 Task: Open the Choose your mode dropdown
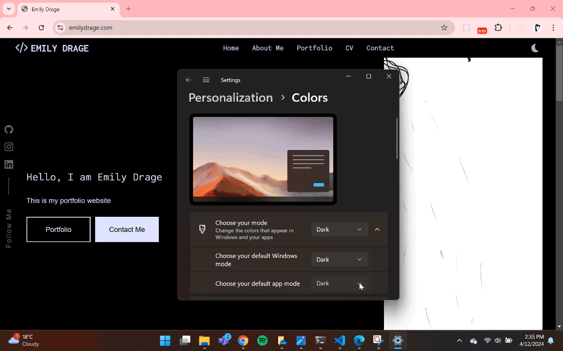(x=339, y=229)
